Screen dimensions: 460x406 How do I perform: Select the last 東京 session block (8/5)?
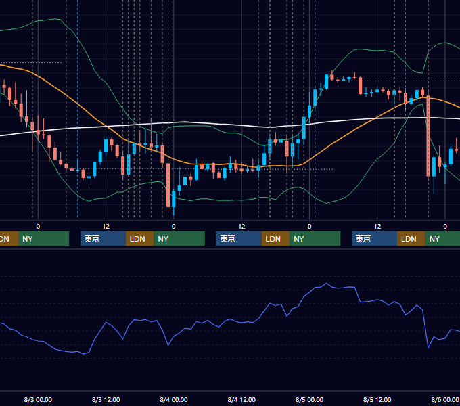375,239
